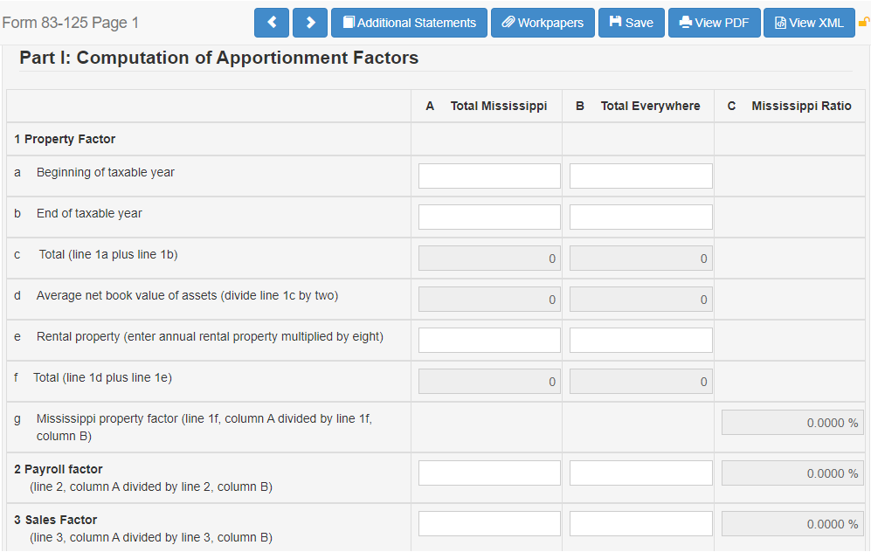
Task: Click View XML button
Action: coord(808,23)
